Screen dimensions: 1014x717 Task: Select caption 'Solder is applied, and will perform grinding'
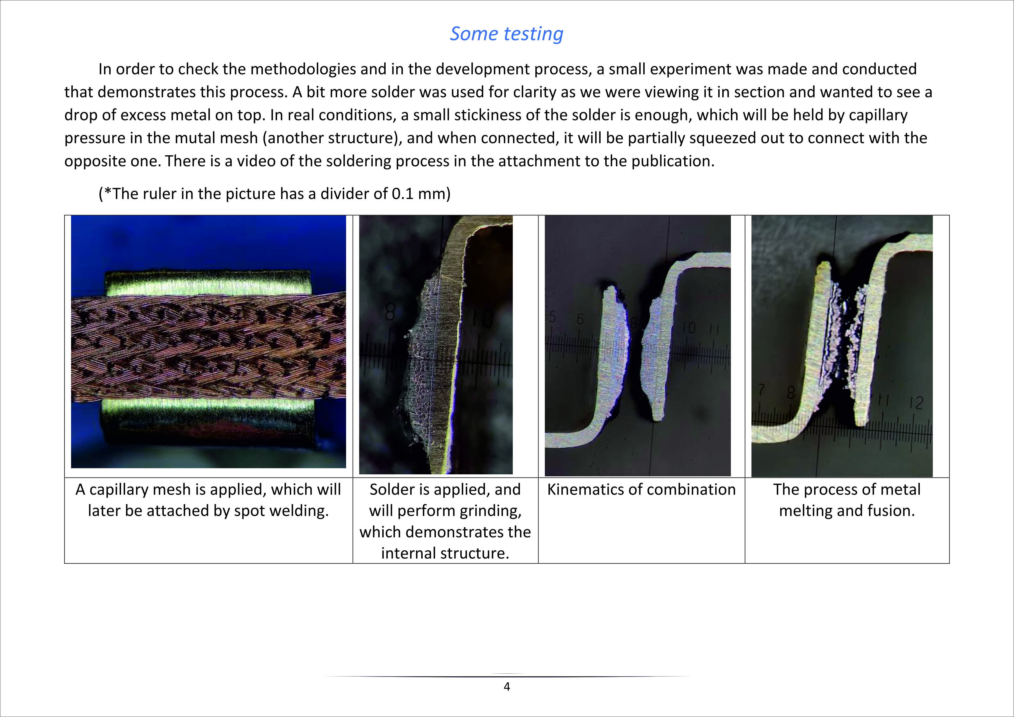445,521
